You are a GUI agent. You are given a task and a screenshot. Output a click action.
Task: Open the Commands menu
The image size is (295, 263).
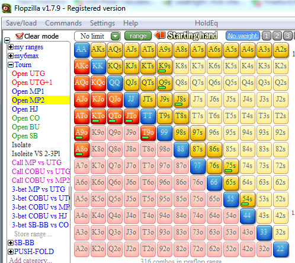click(x=63, y=23)
